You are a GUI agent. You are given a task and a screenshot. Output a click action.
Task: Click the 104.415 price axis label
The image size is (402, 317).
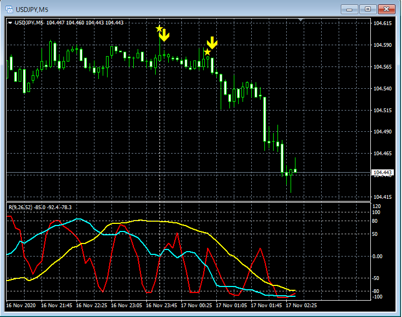[x=381, y=197]
